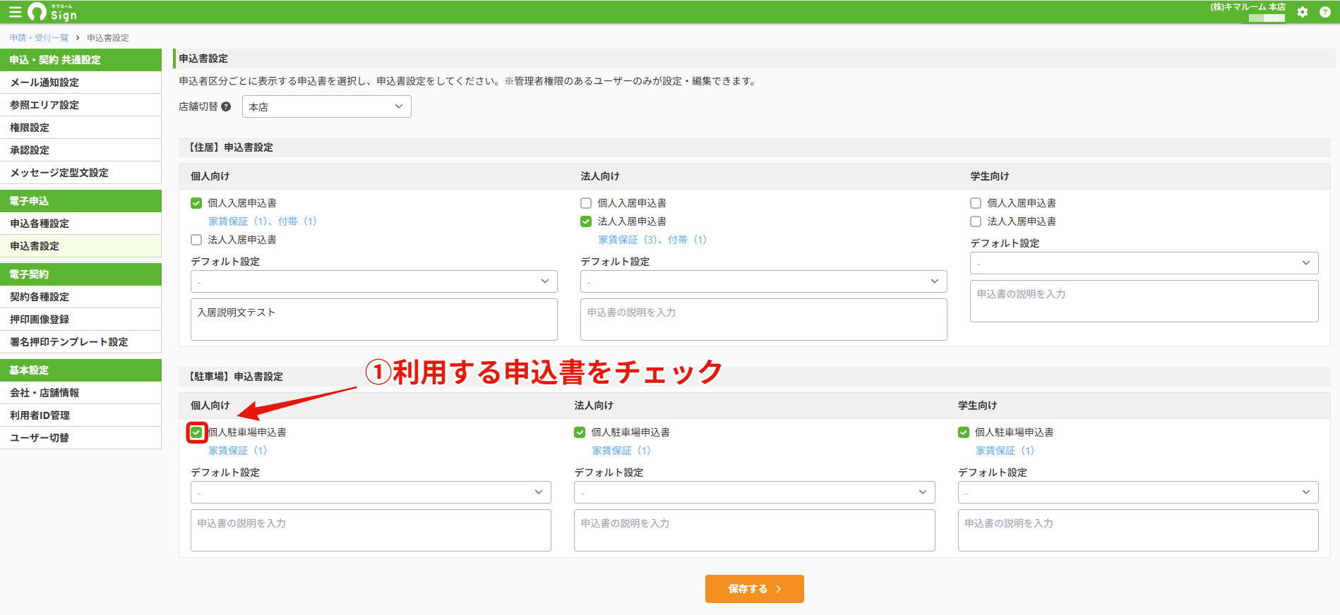Viewport: 1340px width, 615px height.
Task: Click the 入居説明文テスト text area
Action: pyautogui.click(x=374, y=319)
